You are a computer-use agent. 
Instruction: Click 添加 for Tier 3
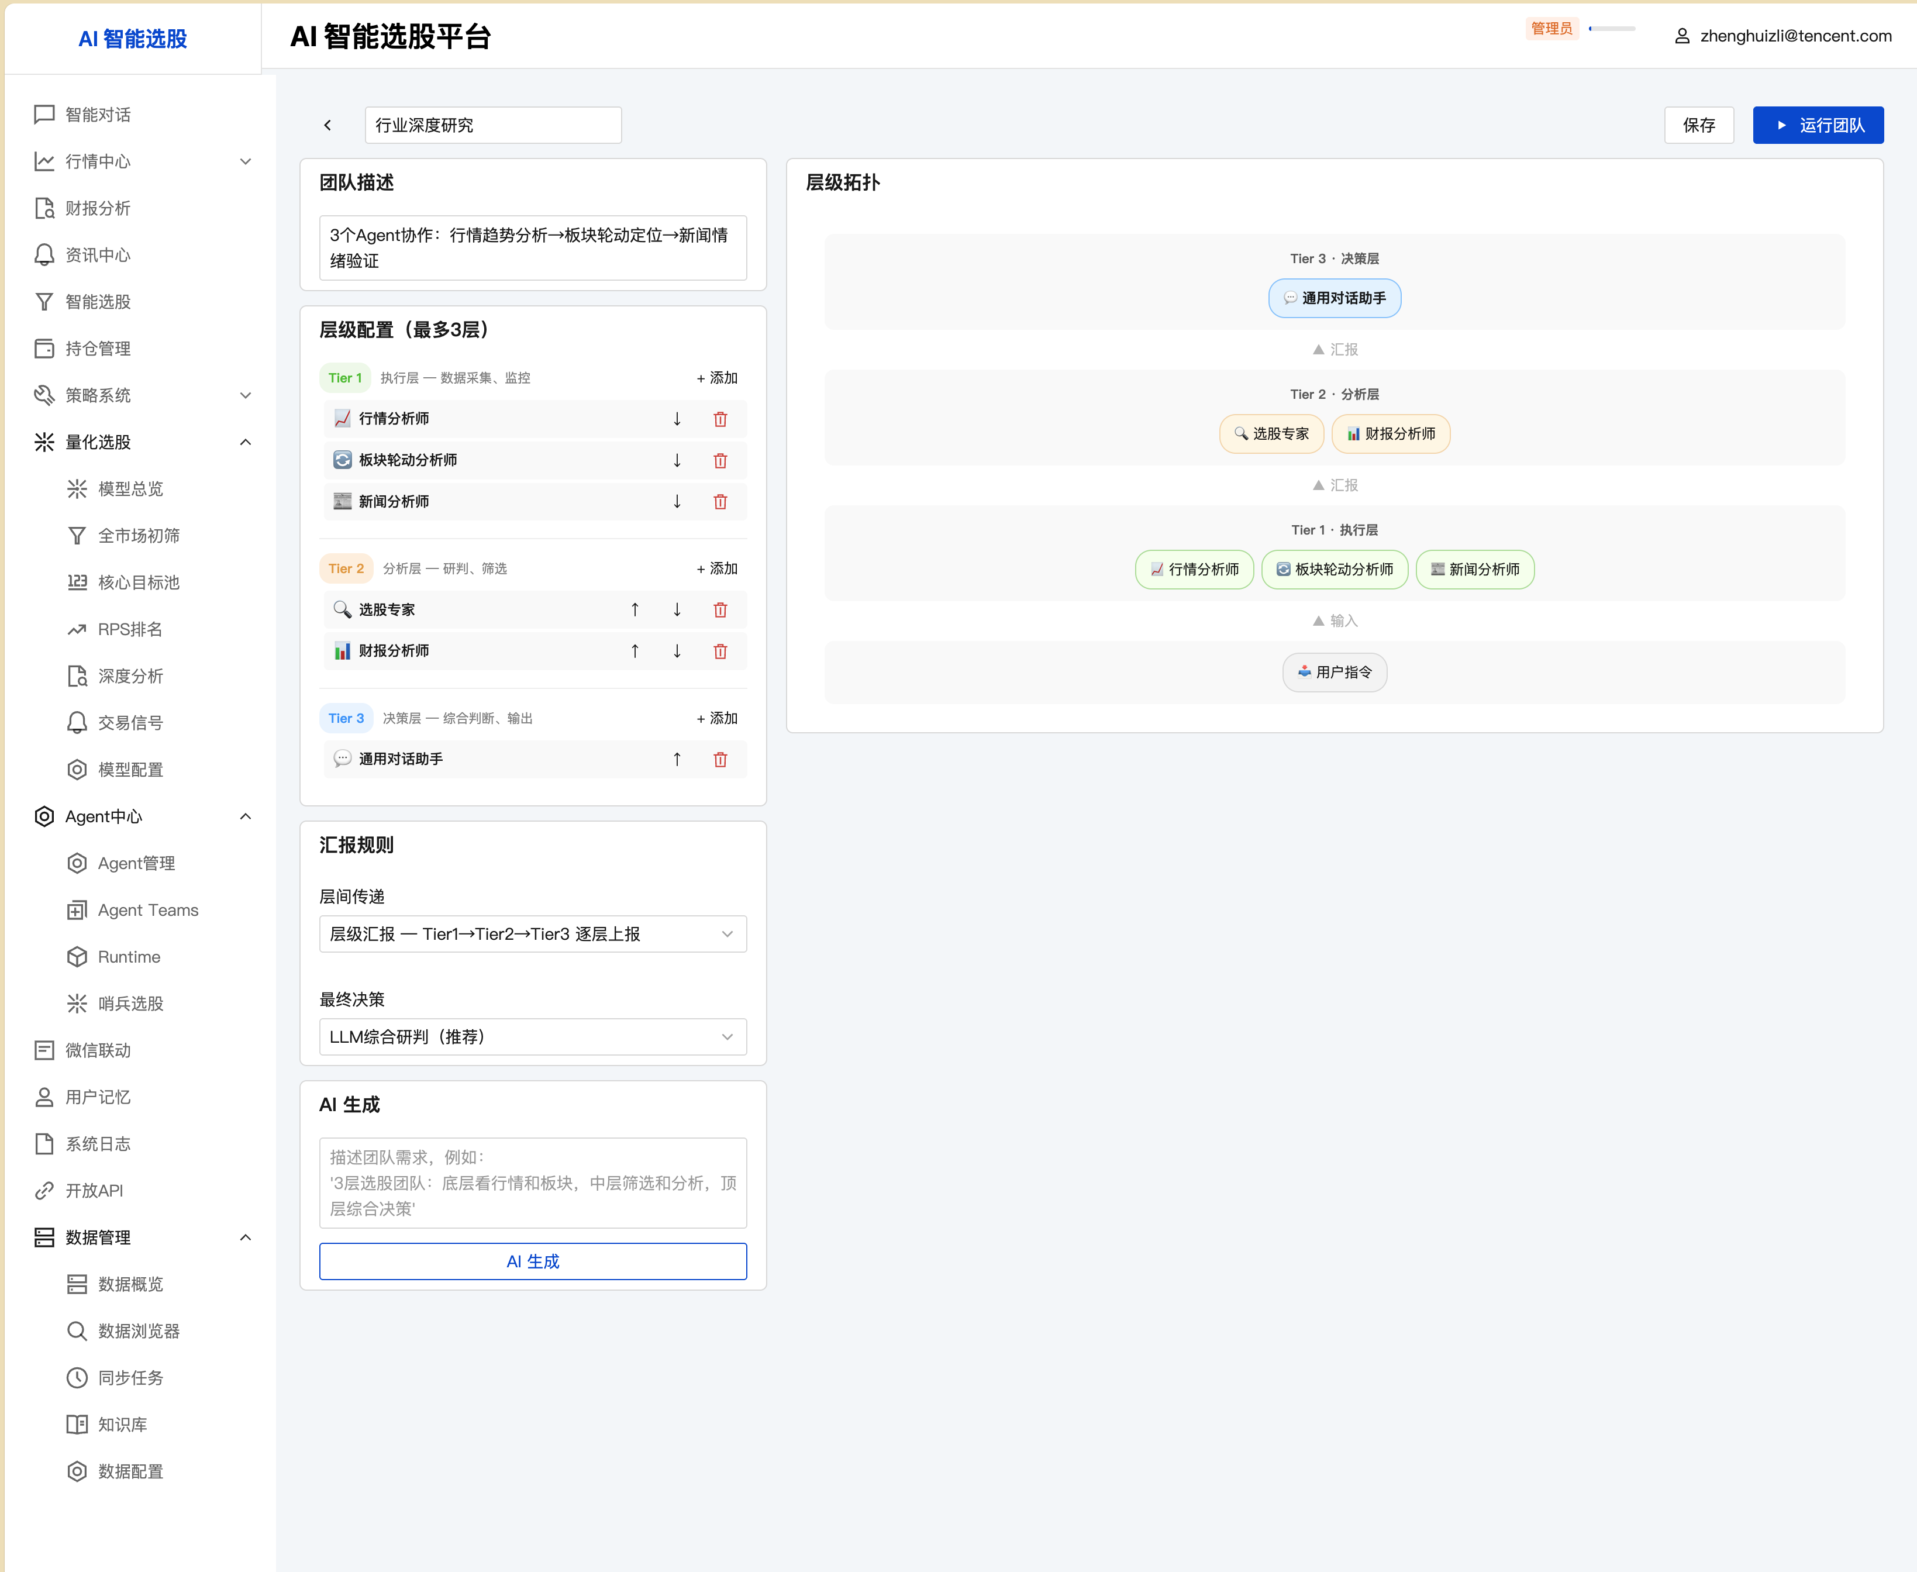tap(717, 718)
